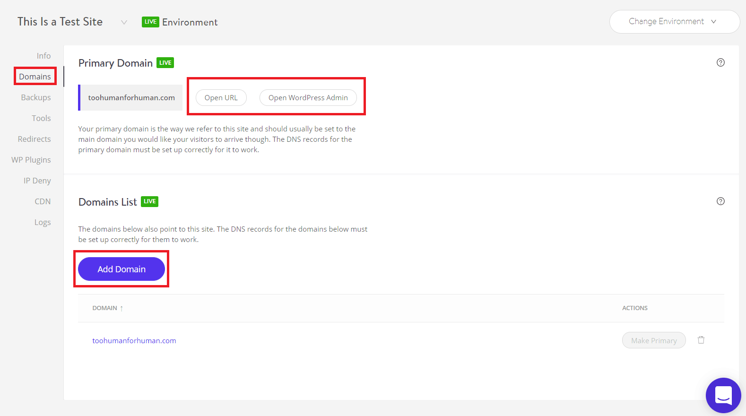The image size is (746, 416).
Task: Open the IP Deny section
Action: click(x=37, y=181)
